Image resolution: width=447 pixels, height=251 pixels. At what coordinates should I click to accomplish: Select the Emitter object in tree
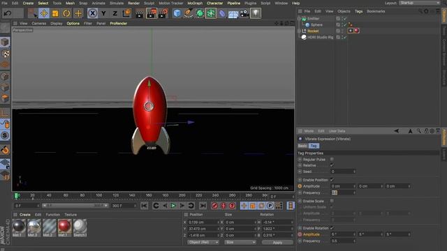(x=314, y=19)
